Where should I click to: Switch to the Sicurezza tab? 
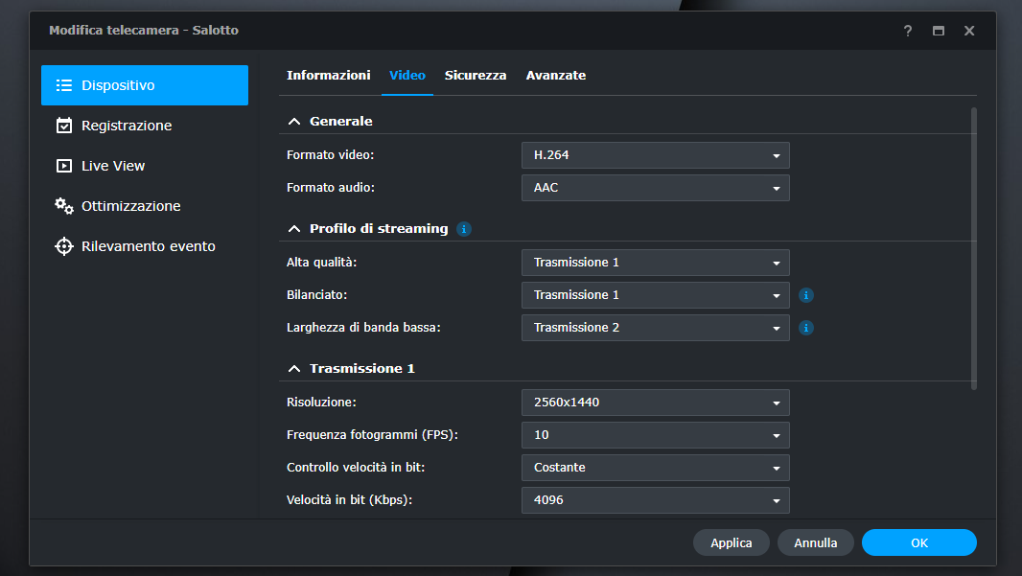coord(476,76)
